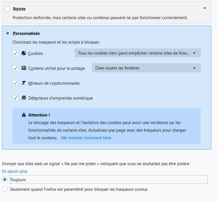Click the tracking content icon

pyautogui.click(x=24, y=68)
